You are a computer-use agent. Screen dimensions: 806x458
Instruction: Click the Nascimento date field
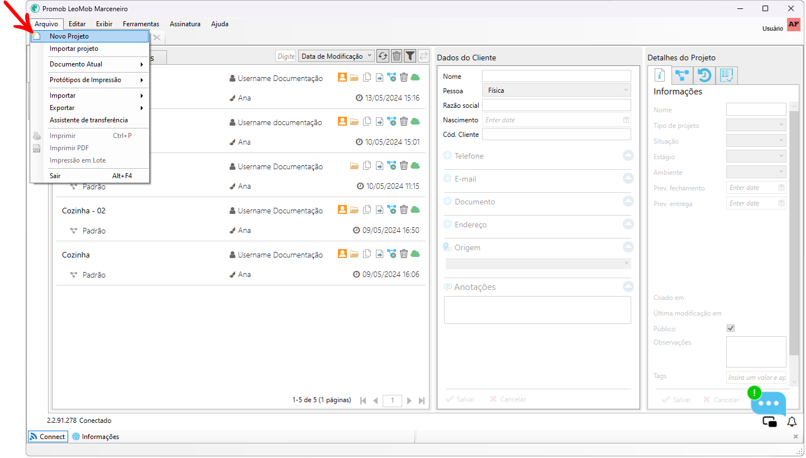(x=556, y=120)
